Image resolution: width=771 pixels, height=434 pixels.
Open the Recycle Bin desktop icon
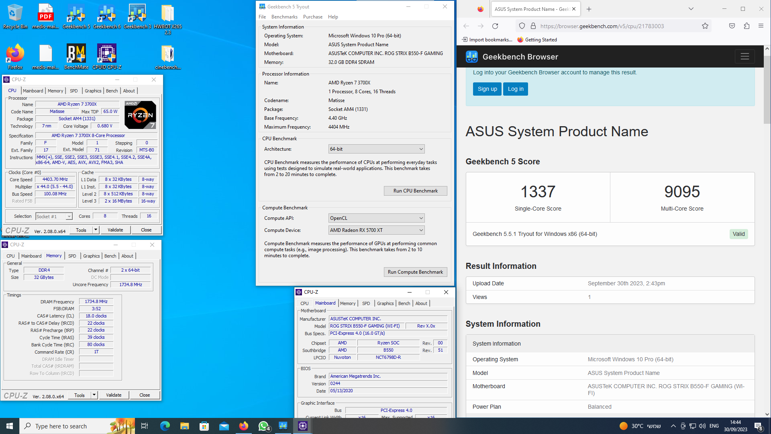[x=15, y=16]
